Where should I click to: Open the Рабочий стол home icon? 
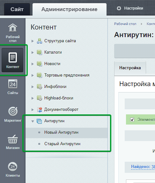pos(13,28)
